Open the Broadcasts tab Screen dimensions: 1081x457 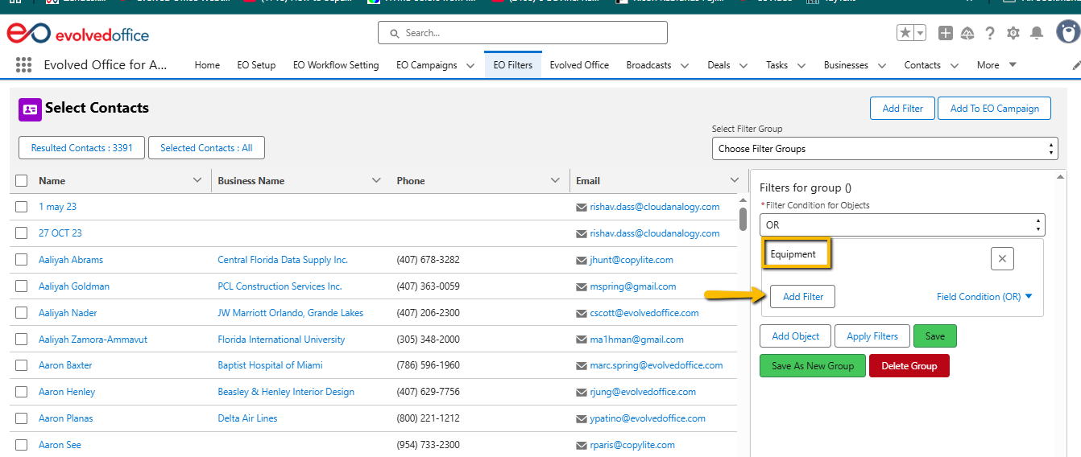pos(648,65)
